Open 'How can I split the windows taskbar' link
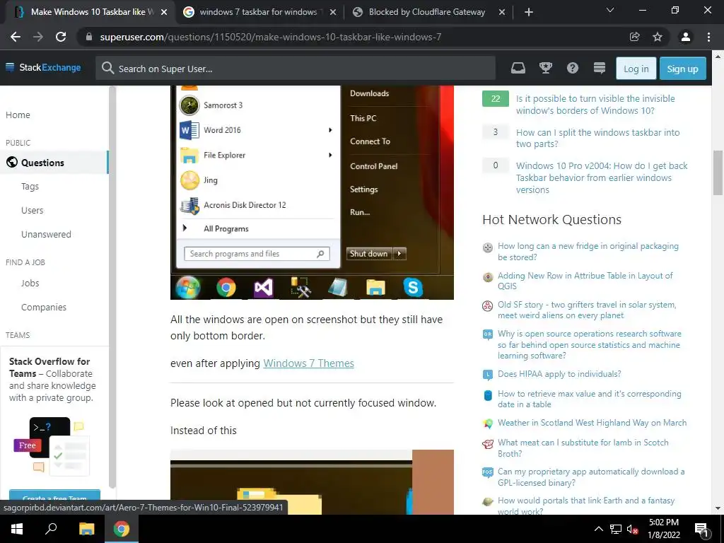 [597, 138]
